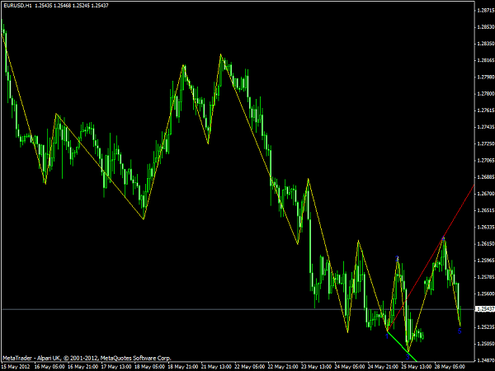The width and height of the screenshot is (495, 371).
Task: Click the 24 May 21:00 time label
Action: click(384, 367)
